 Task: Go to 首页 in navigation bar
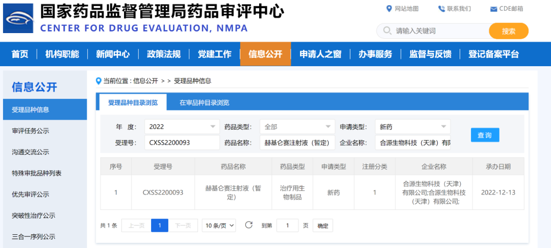(x=20, y=54)
